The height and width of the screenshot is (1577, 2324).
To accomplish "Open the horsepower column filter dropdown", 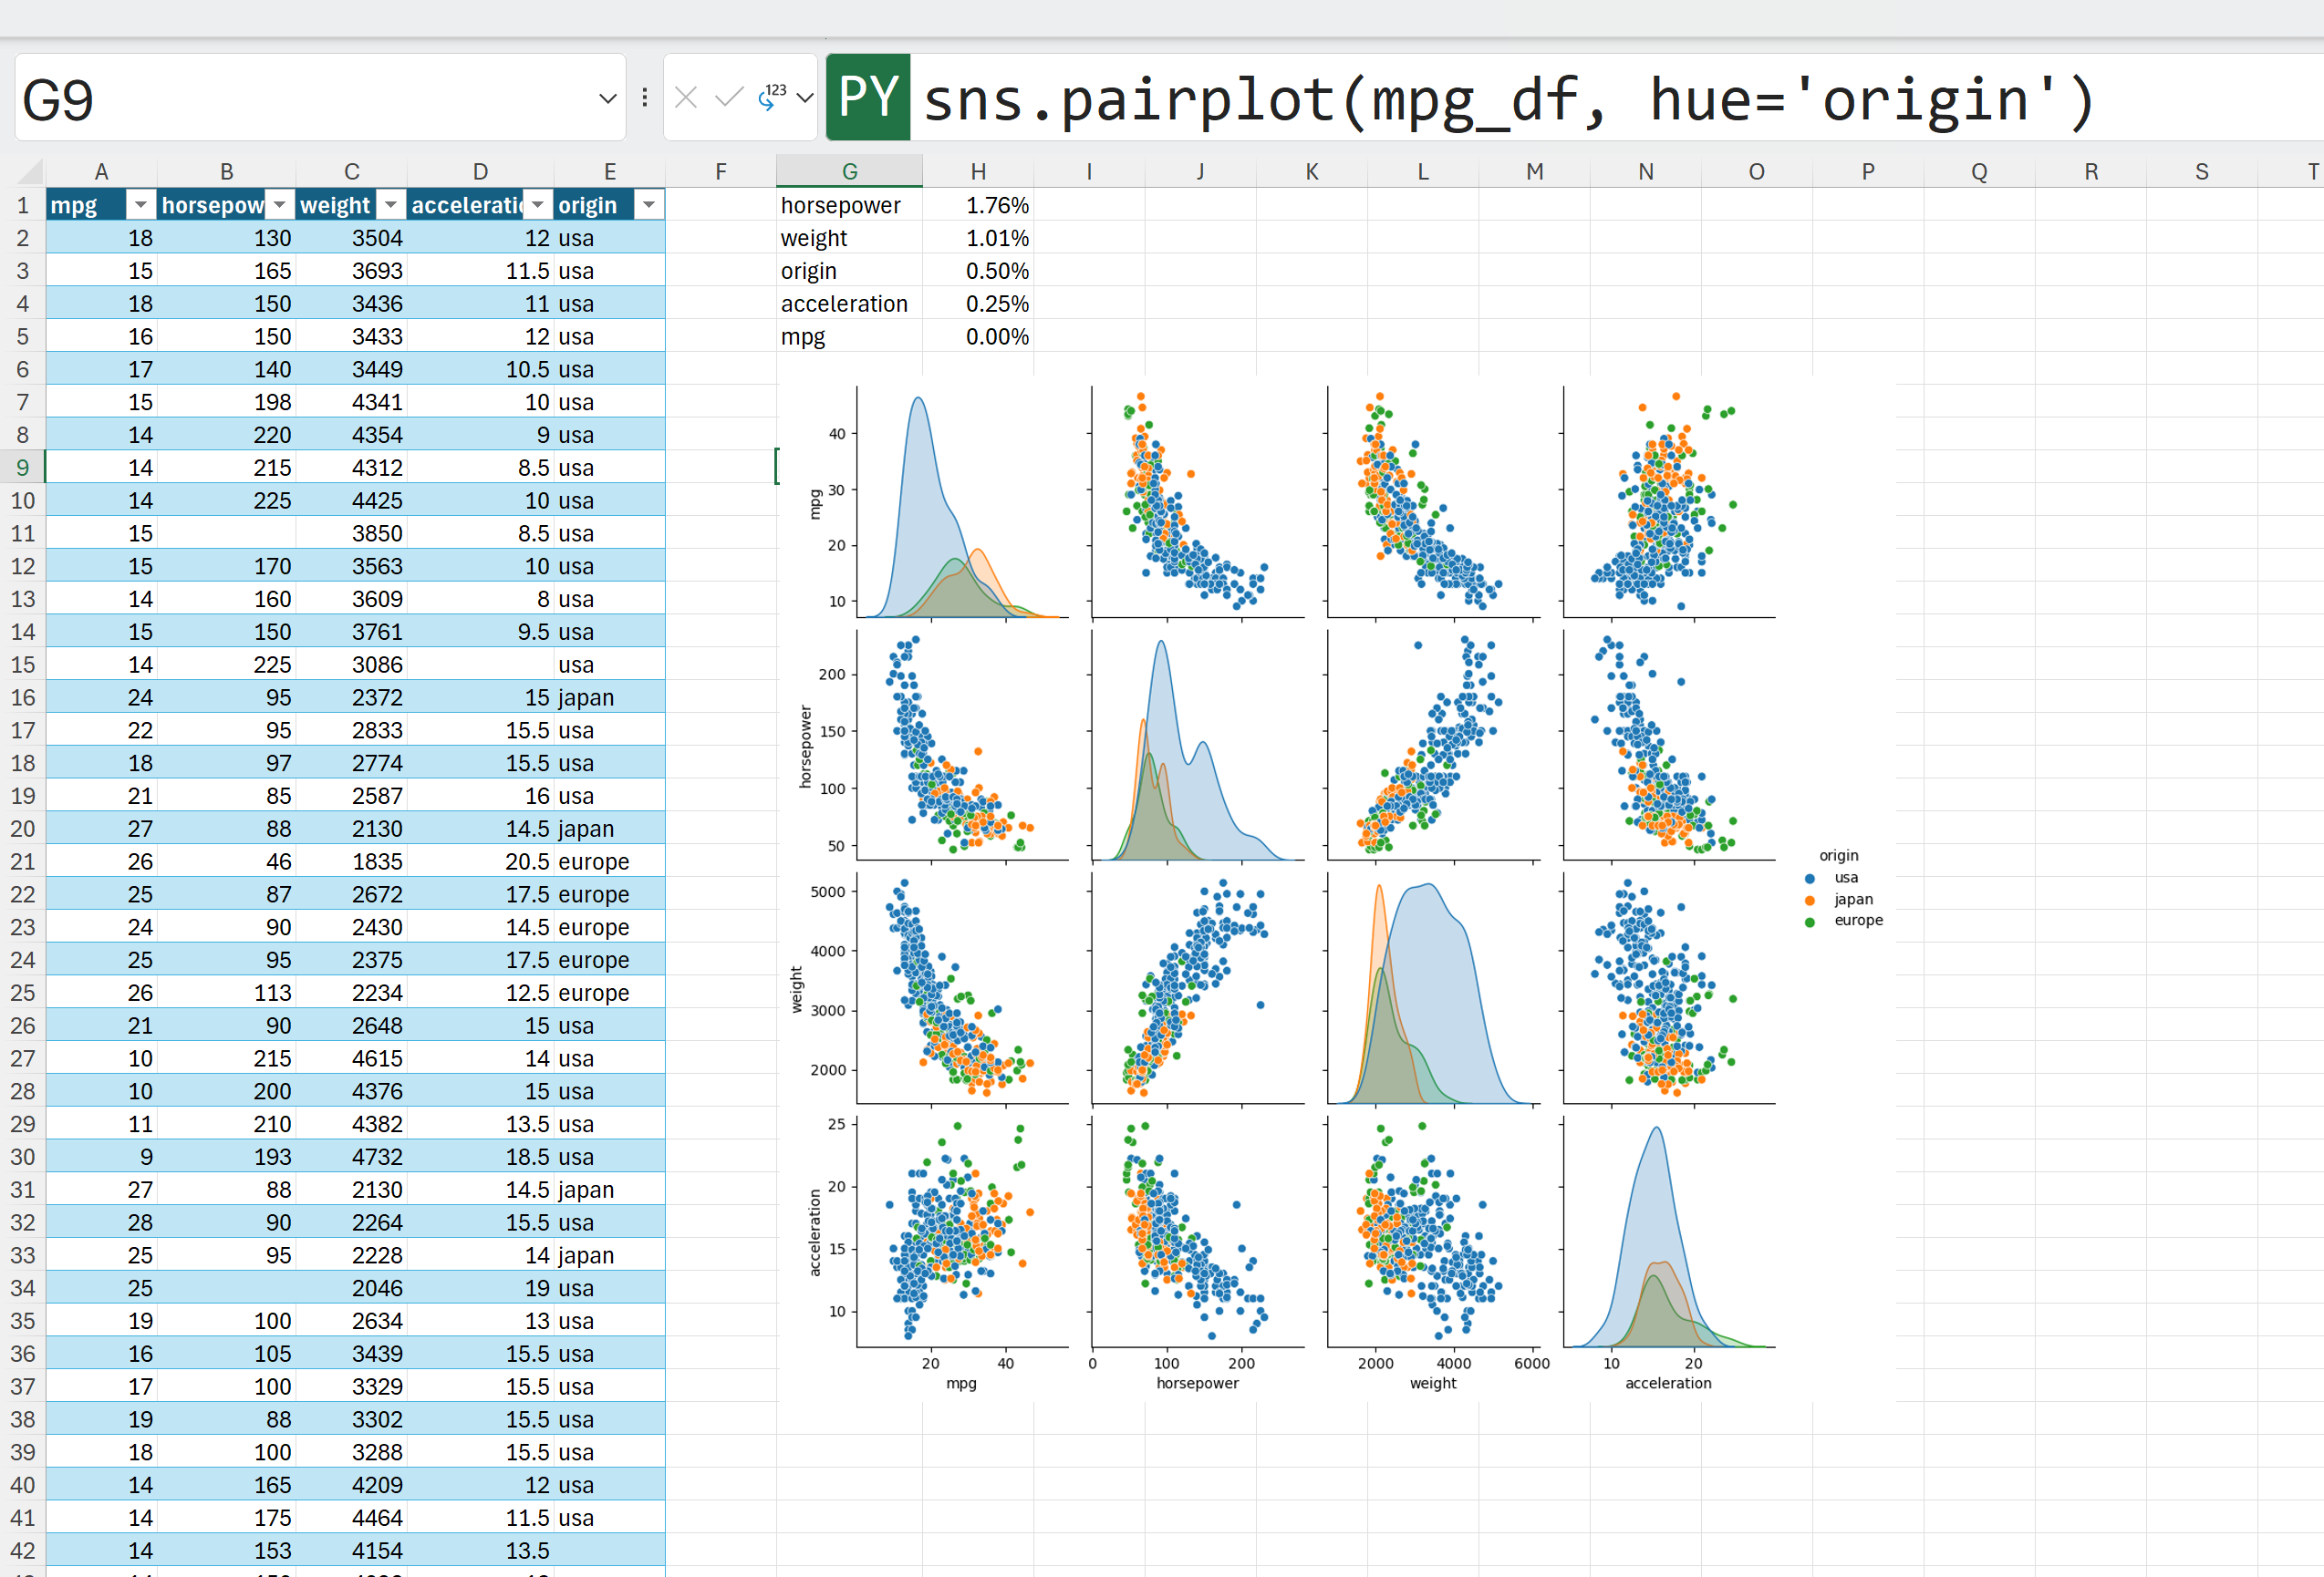I will click(x=279, y=205).
